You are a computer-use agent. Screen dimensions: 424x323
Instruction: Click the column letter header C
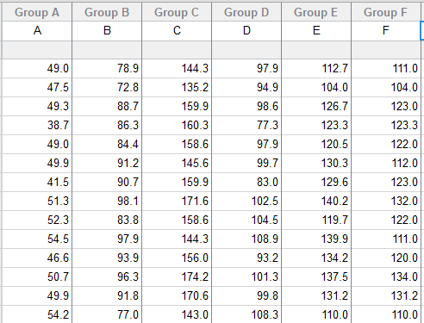click(x=177, y=31)
